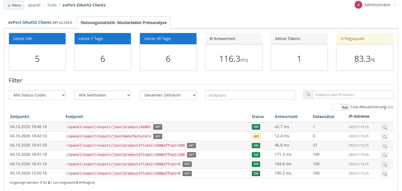
Task: Click the Letzte 7 Tage stat card
Action: 103,52
